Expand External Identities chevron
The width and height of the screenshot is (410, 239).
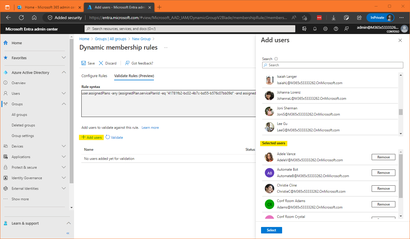(x=64, y=189)
